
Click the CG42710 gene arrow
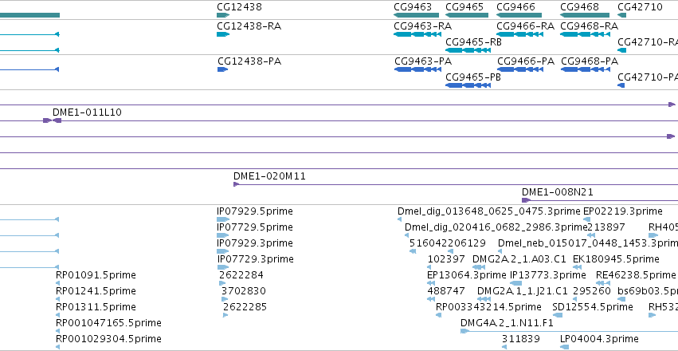(621, 15)
